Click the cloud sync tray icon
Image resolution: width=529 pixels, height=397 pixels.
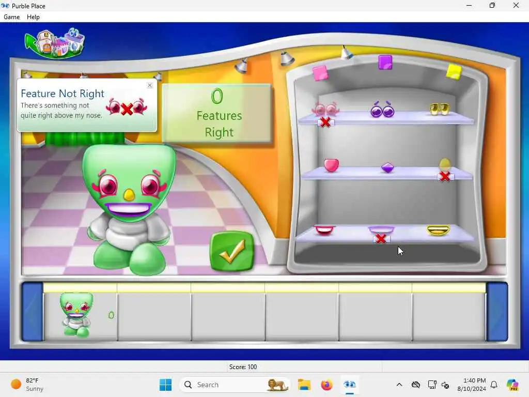(416, 385)
